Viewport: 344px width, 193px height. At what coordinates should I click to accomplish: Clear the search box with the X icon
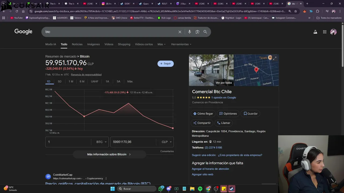180,32
